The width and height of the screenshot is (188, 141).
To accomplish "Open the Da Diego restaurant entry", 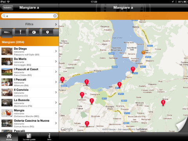I will click(29, 51).
